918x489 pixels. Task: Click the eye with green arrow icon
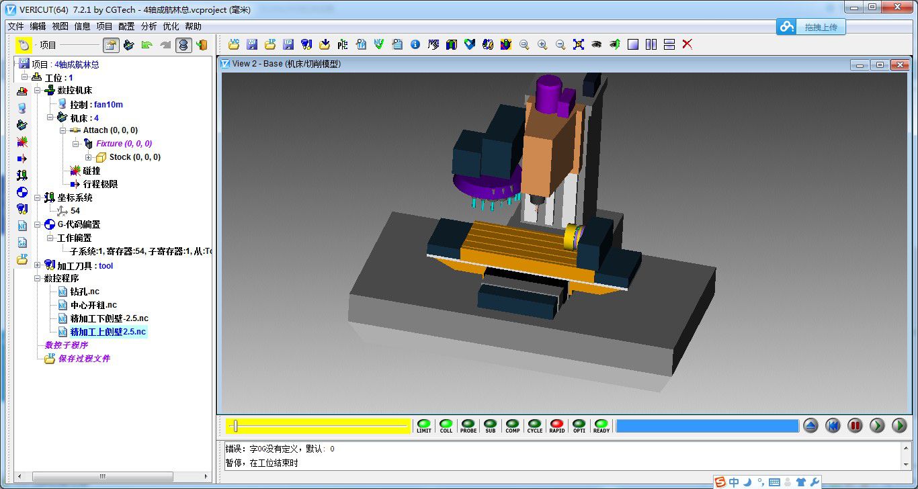[x=615, y=44]
